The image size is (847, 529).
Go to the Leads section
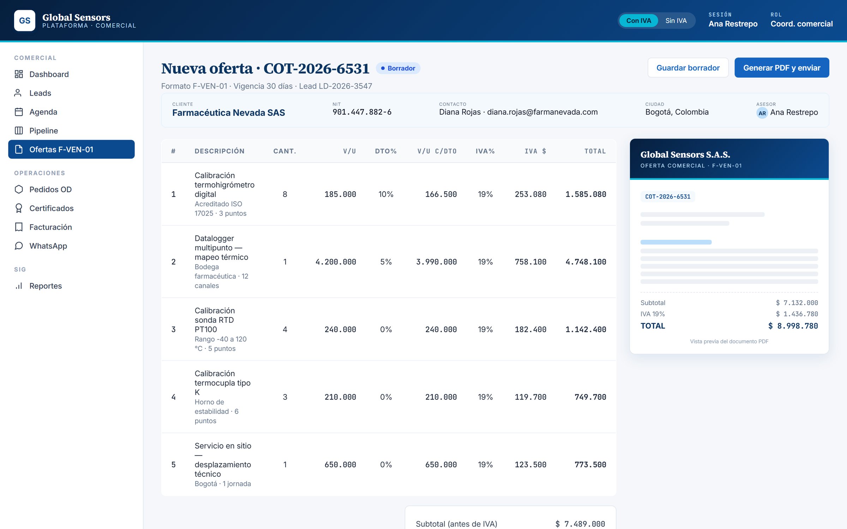(71, 93)
